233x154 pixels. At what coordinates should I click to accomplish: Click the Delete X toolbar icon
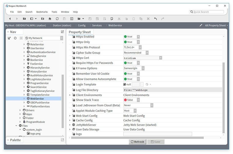point(148,19)
